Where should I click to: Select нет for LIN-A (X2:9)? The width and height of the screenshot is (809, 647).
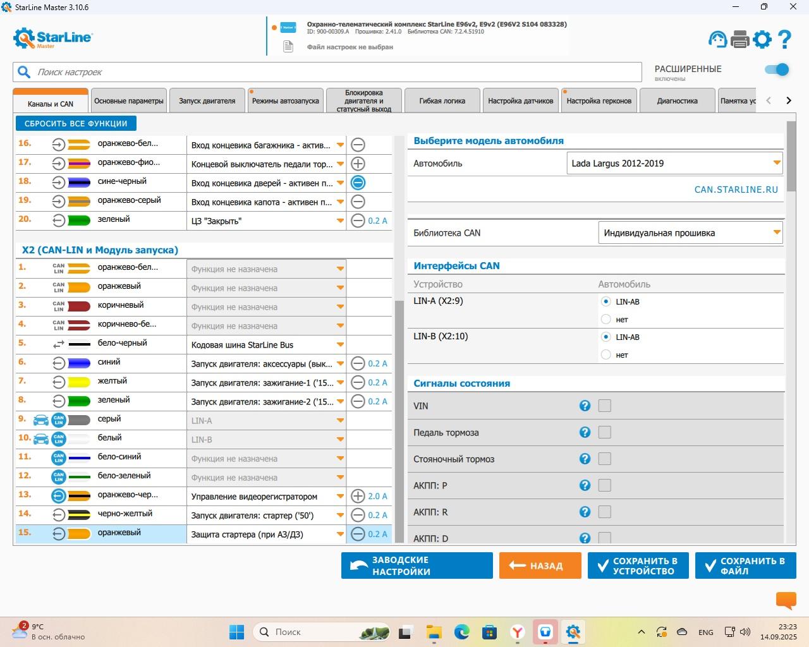[606, 319]
